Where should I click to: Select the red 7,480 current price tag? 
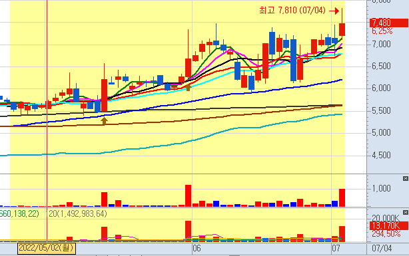(x=388, y=23)
